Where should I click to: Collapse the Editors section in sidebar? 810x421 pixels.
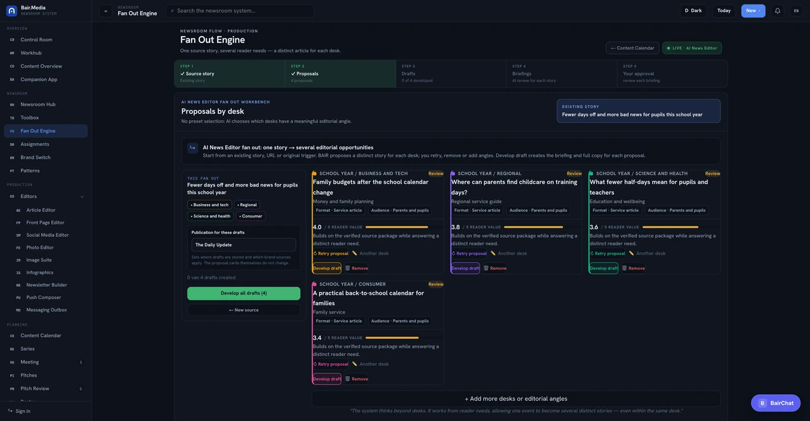[82, 197]
